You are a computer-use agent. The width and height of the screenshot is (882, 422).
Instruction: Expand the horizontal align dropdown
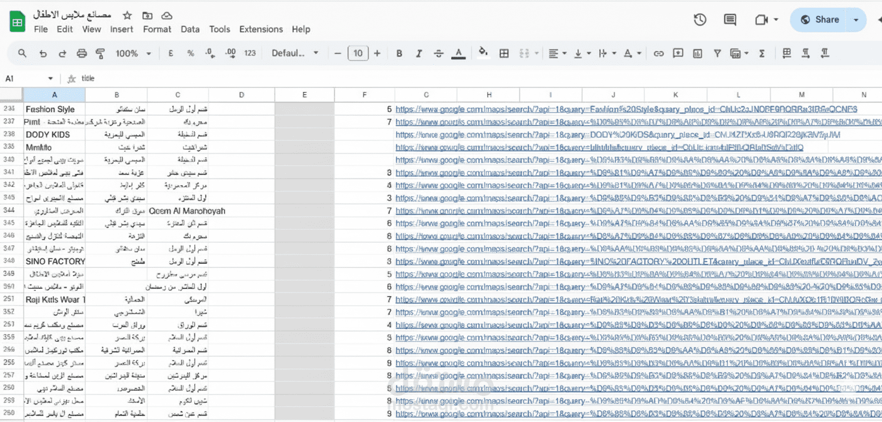click(557, 53)
